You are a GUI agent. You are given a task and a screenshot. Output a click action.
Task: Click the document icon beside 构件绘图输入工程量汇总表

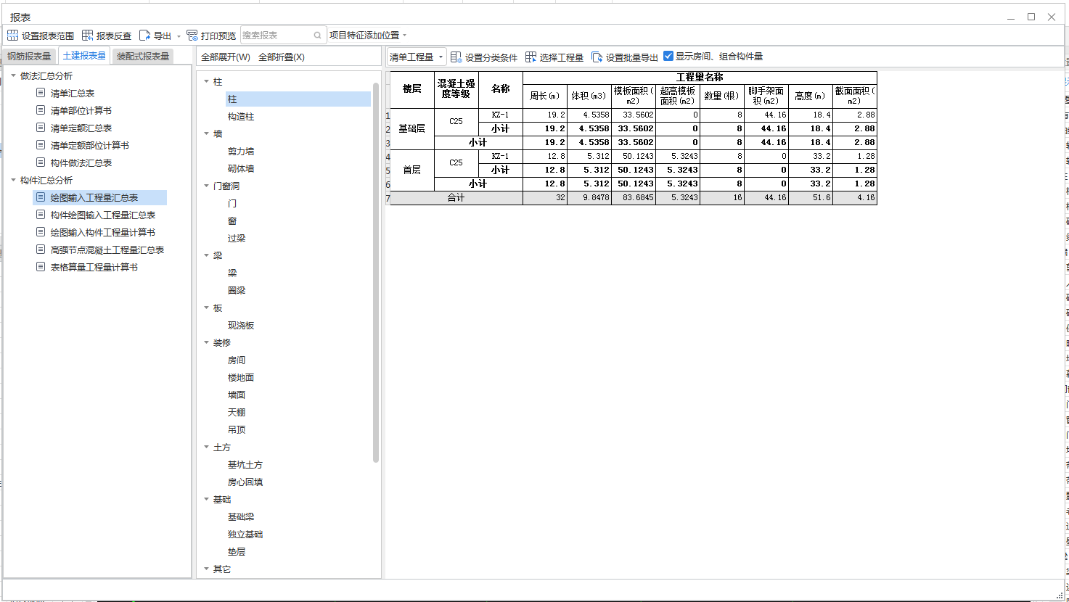click(x=41, y=215)
